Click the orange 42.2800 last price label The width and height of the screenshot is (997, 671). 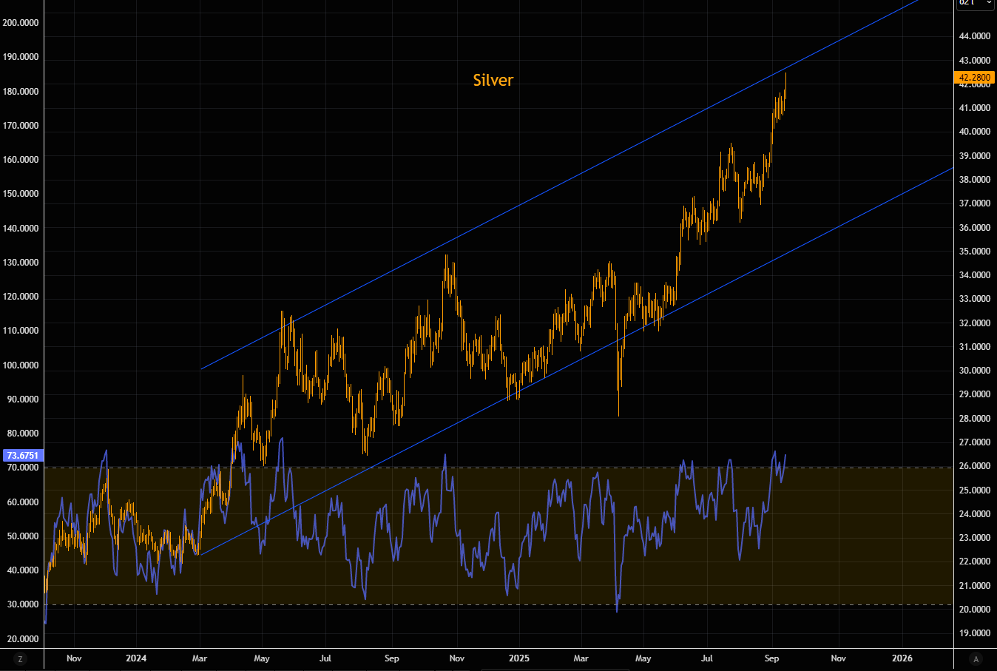974,77
